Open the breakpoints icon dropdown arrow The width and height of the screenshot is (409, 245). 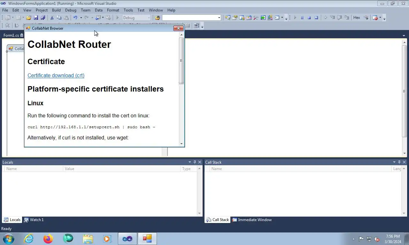(380, 18)
